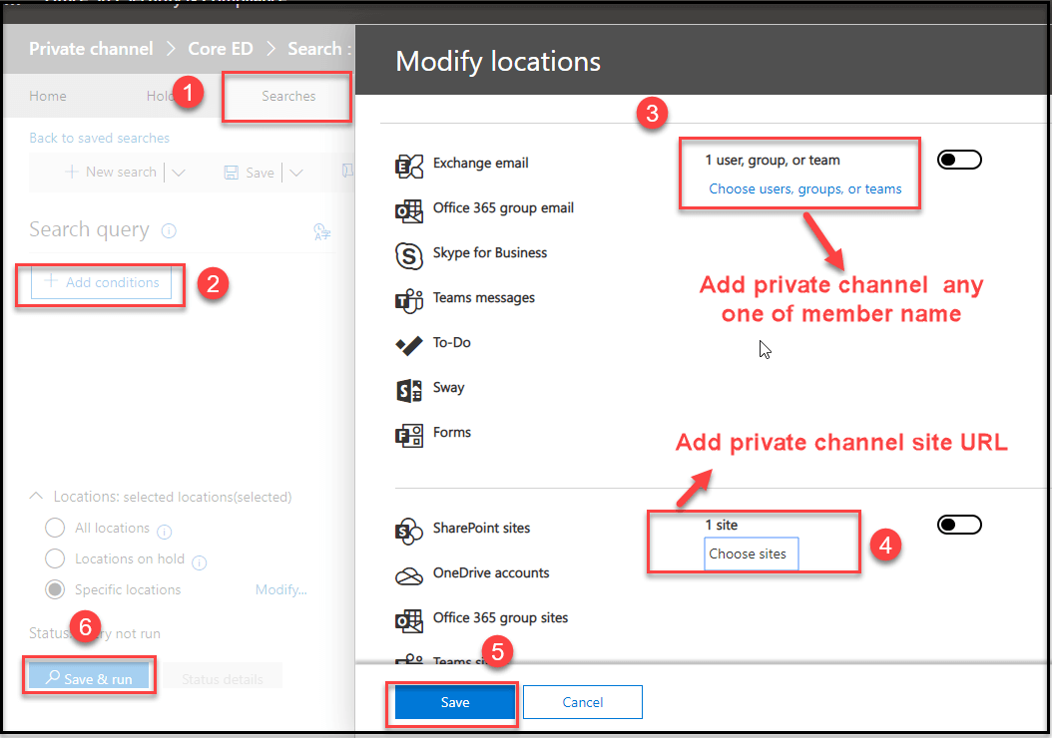1052x738 pixels.
Task: Select the Locations on hold radio button
Action: (56, 558)
